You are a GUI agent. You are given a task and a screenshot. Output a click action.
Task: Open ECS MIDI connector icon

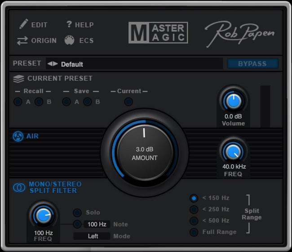(x=70, y=40)
